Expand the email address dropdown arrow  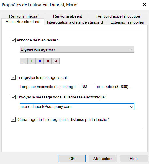point(131,107)
